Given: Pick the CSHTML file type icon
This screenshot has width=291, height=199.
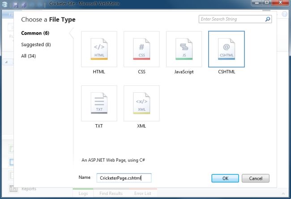Looking at the screenshot, I should tap(227, 49).
